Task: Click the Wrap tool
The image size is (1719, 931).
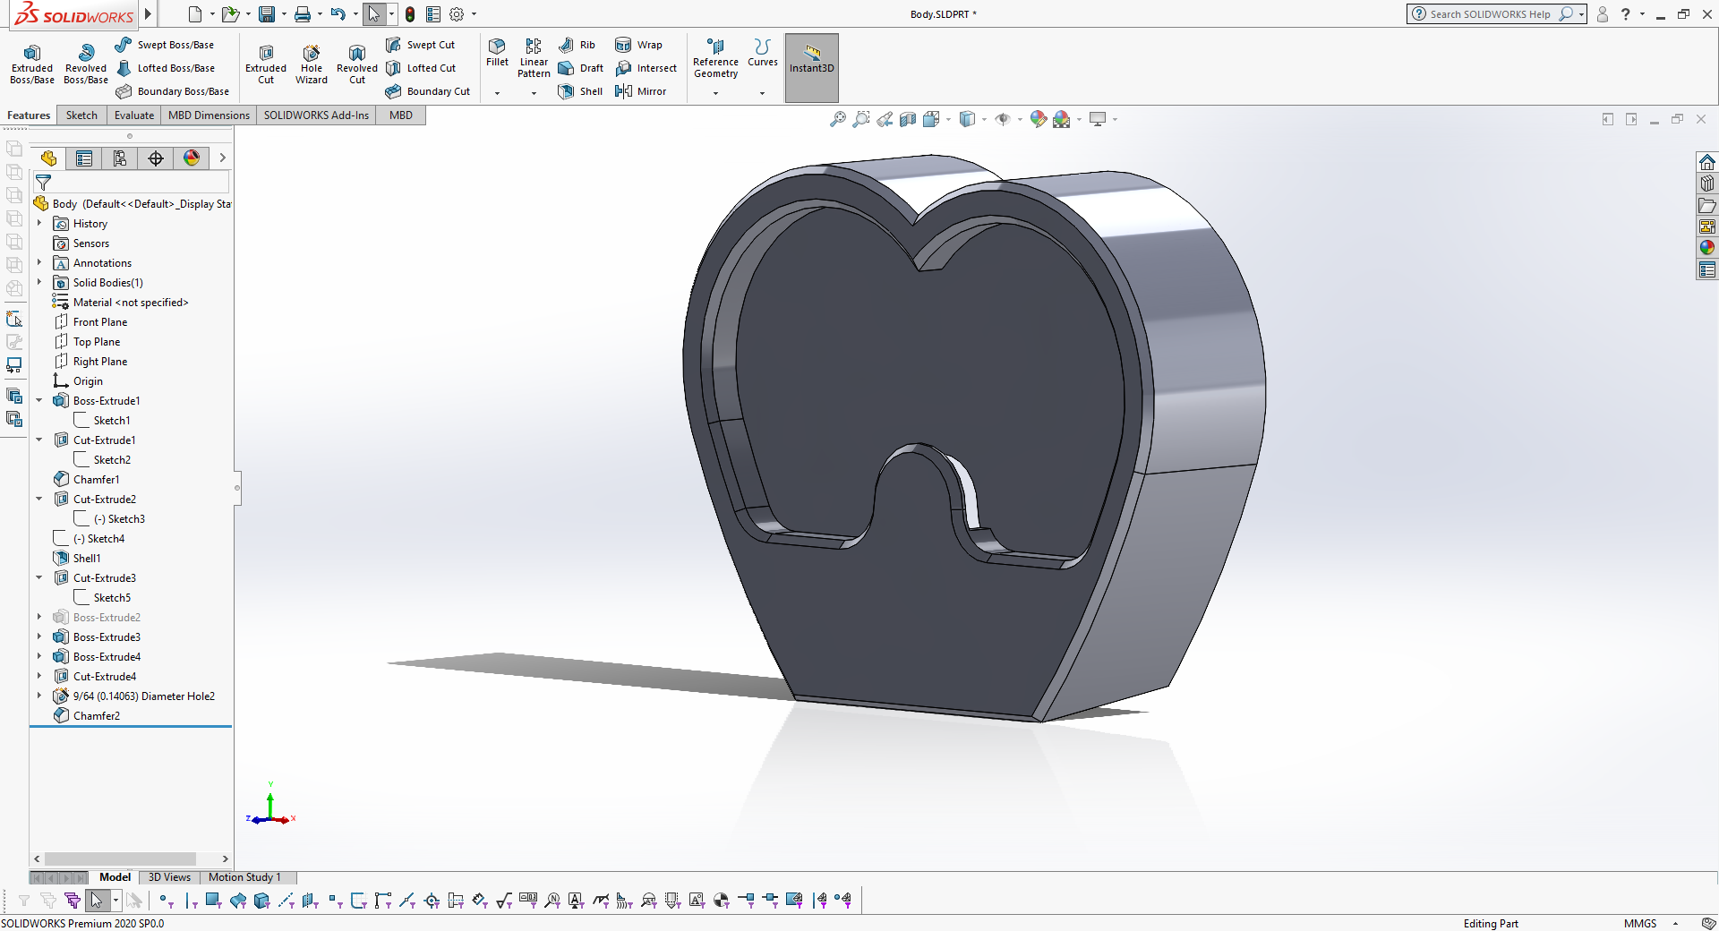Action: coord(639,45)
